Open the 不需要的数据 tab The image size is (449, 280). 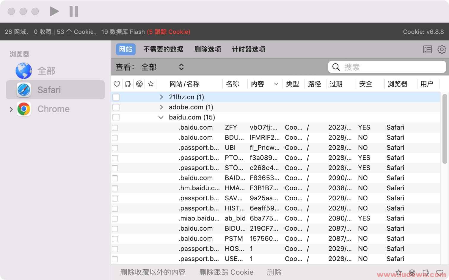coord(163,49)
